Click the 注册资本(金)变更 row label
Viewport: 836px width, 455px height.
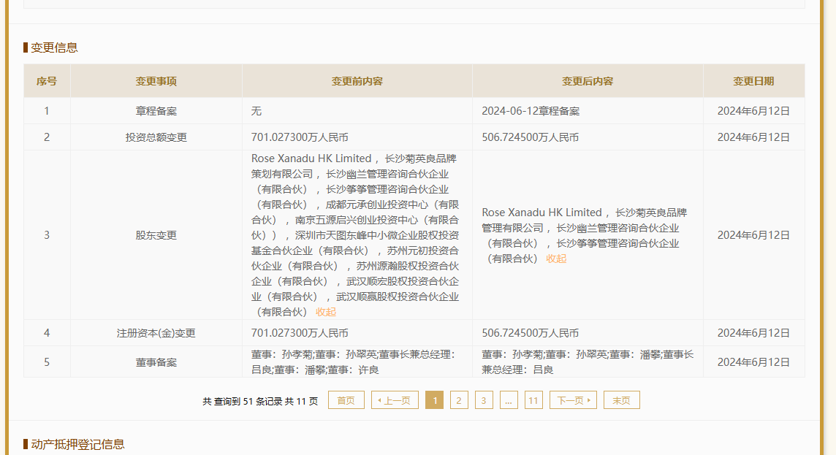pos(156,333)
